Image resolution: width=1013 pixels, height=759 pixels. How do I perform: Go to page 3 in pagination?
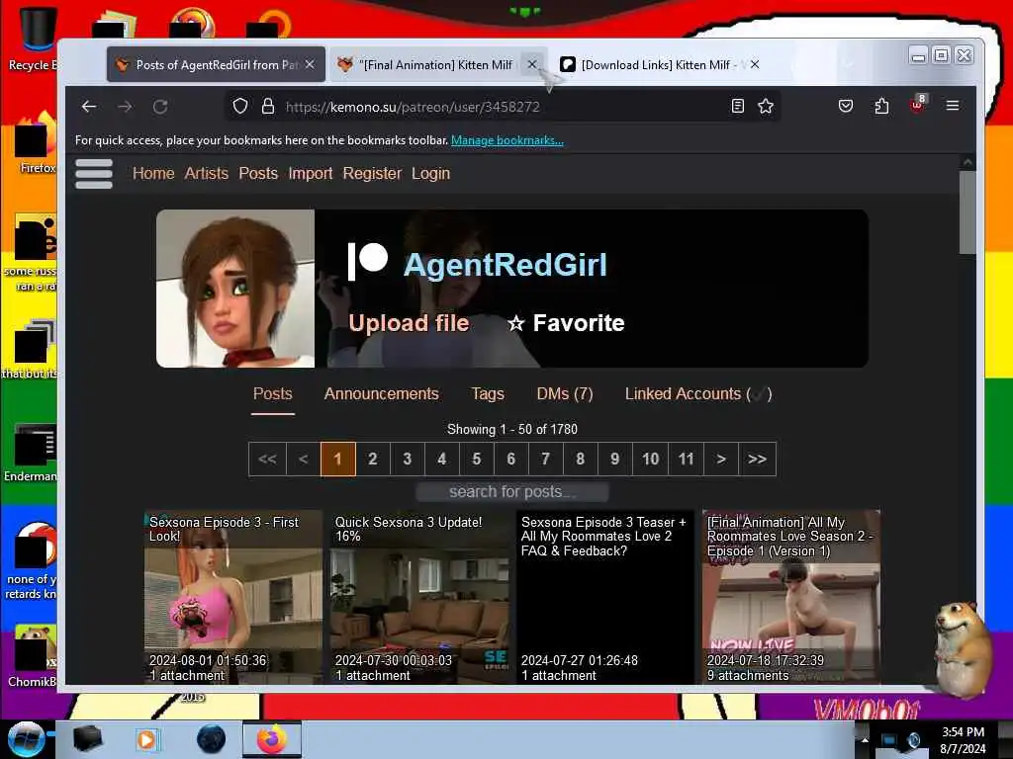pos(407,459)
